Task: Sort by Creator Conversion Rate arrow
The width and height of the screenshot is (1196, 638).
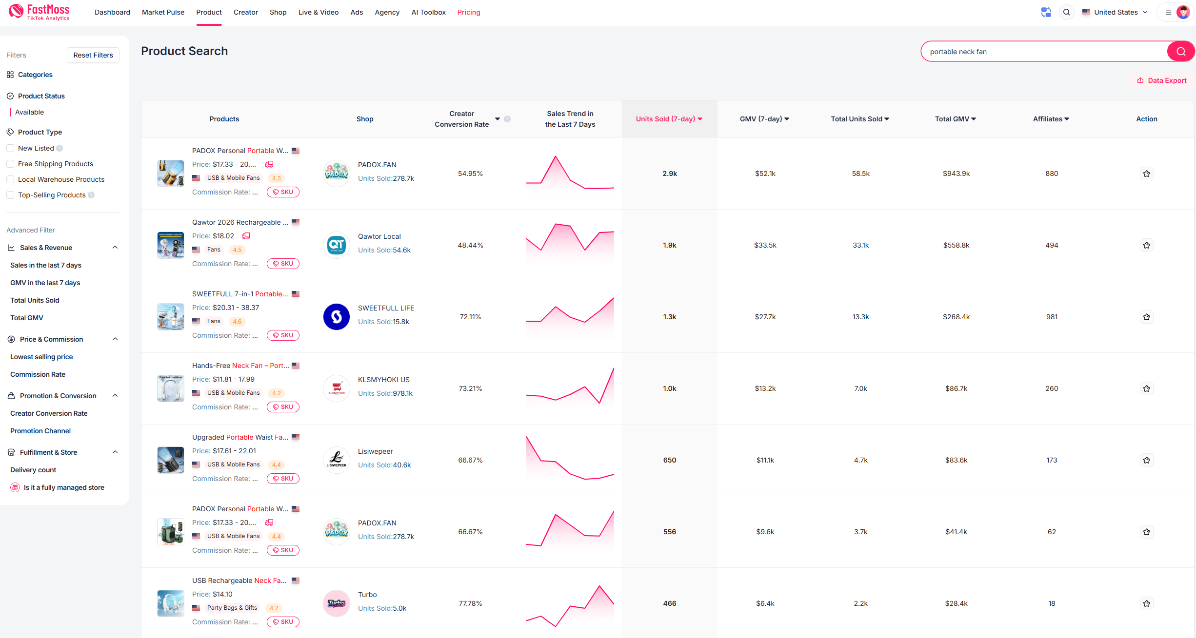Action: [x=498, y=119]
